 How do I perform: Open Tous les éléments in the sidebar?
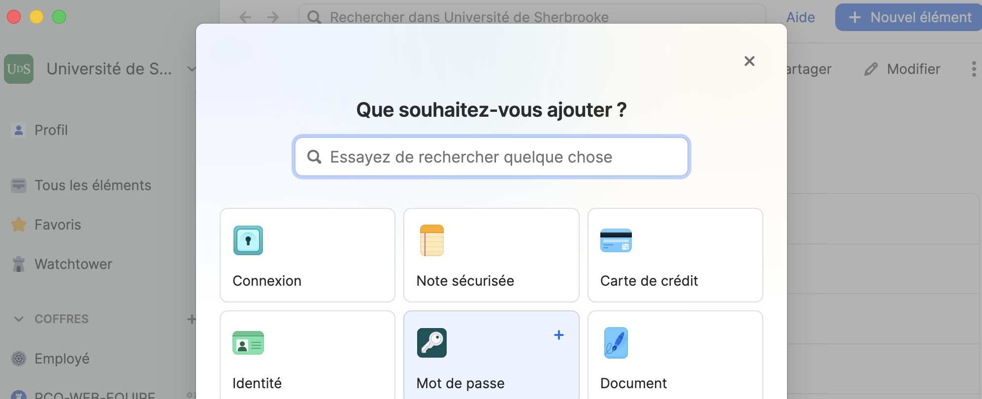(93, 186)
